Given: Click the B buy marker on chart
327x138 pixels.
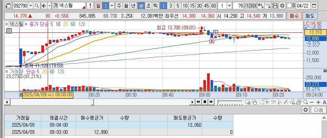Looking at the screenshot, I should 212,41.
